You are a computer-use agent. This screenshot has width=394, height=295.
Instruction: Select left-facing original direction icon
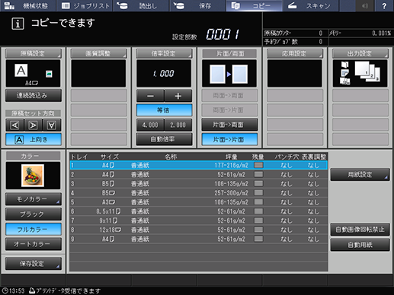14,125
